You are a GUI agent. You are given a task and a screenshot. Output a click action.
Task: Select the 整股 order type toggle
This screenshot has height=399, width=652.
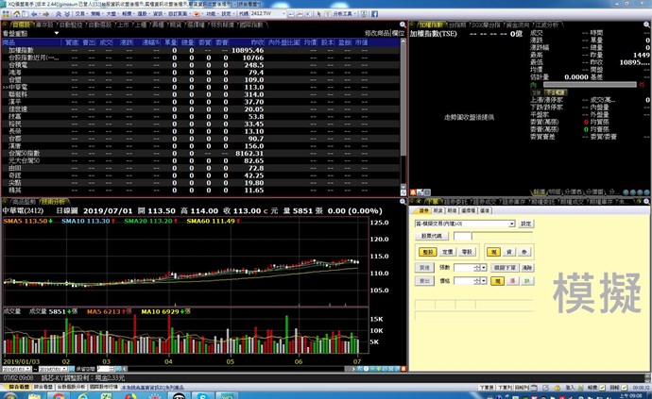(x=427, y=252)
